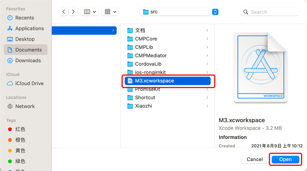Image resolution: width=307 pixels, height=171 pixels.
Task: Click the Desktop icon in sidebar
Action: point(10,39)
